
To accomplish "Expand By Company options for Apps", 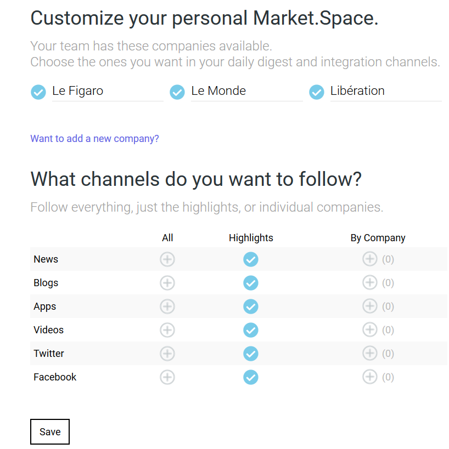I will [370, 306].
